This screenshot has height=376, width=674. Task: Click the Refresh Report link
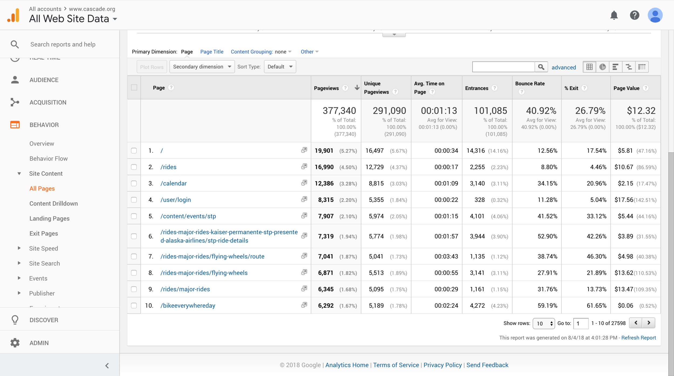[638, 338]
